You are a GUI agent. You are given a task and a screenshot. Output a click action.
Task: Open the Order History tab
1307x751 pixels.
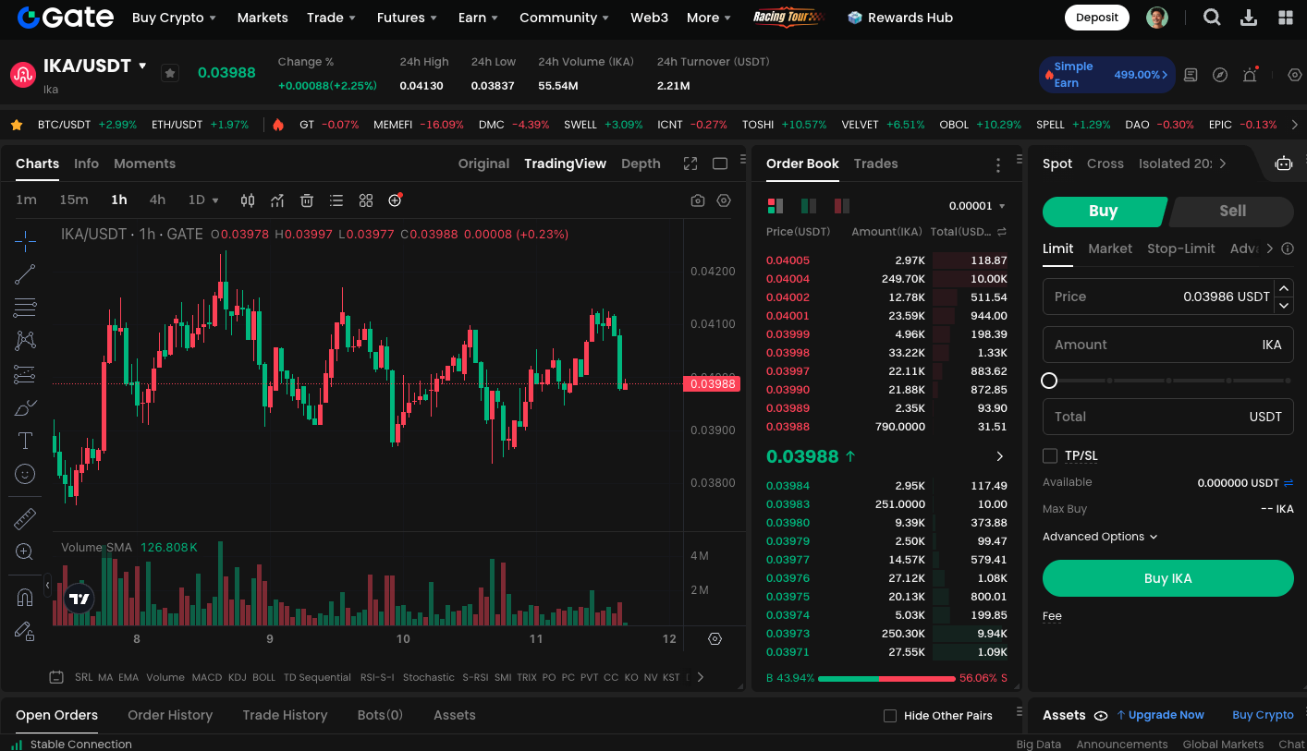170,715
